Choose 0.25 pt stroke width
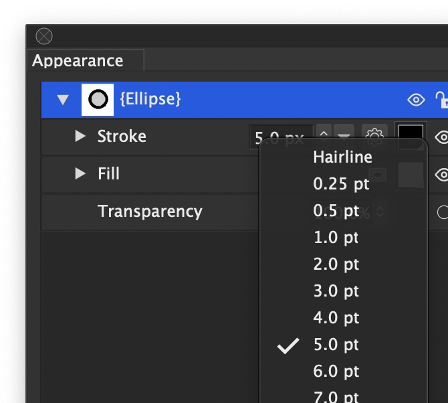 [341, 184]
